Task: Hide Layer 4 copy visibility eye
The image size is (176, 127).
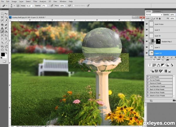Action: point(147,24)
